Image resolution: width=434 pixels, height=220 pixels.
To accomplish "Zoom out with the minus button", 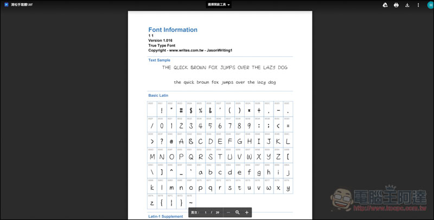I will coord(228,212).
